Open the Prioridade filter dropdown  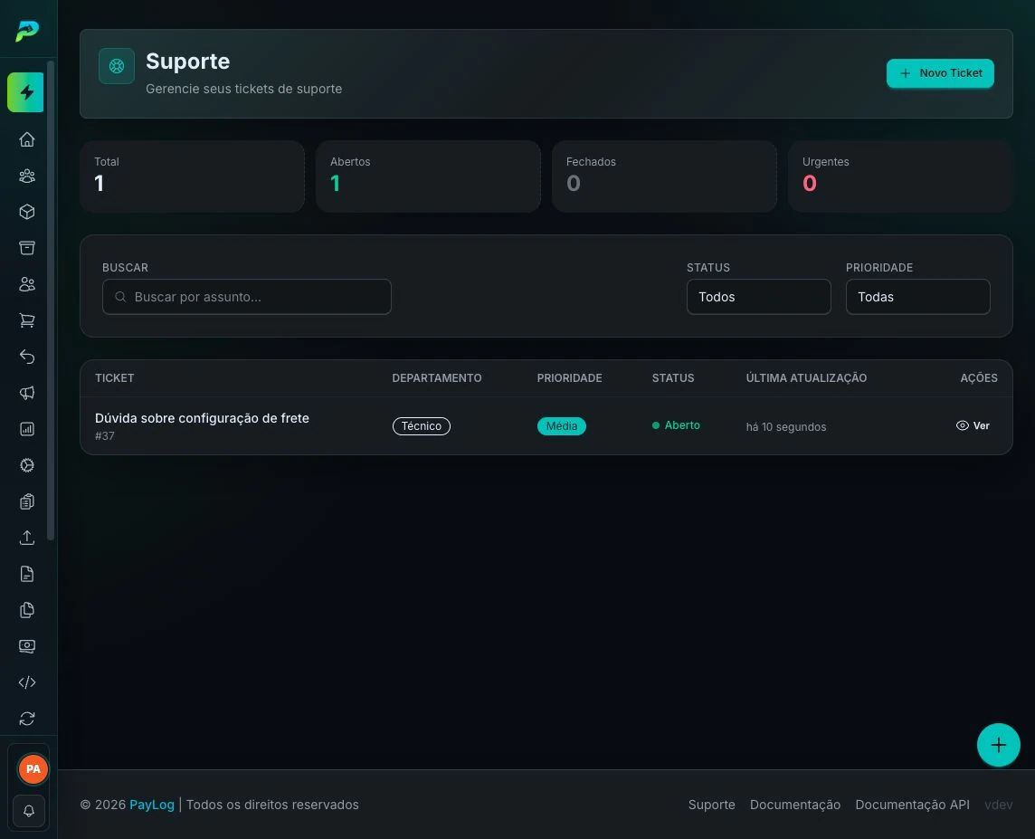click(917, 297)
